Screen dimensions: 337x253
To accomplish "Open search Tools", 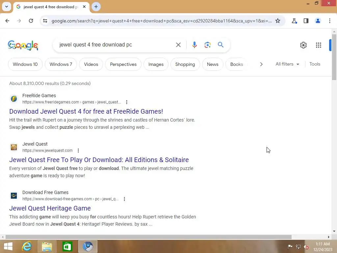I will pyautogui.click(x=315, y=64).
